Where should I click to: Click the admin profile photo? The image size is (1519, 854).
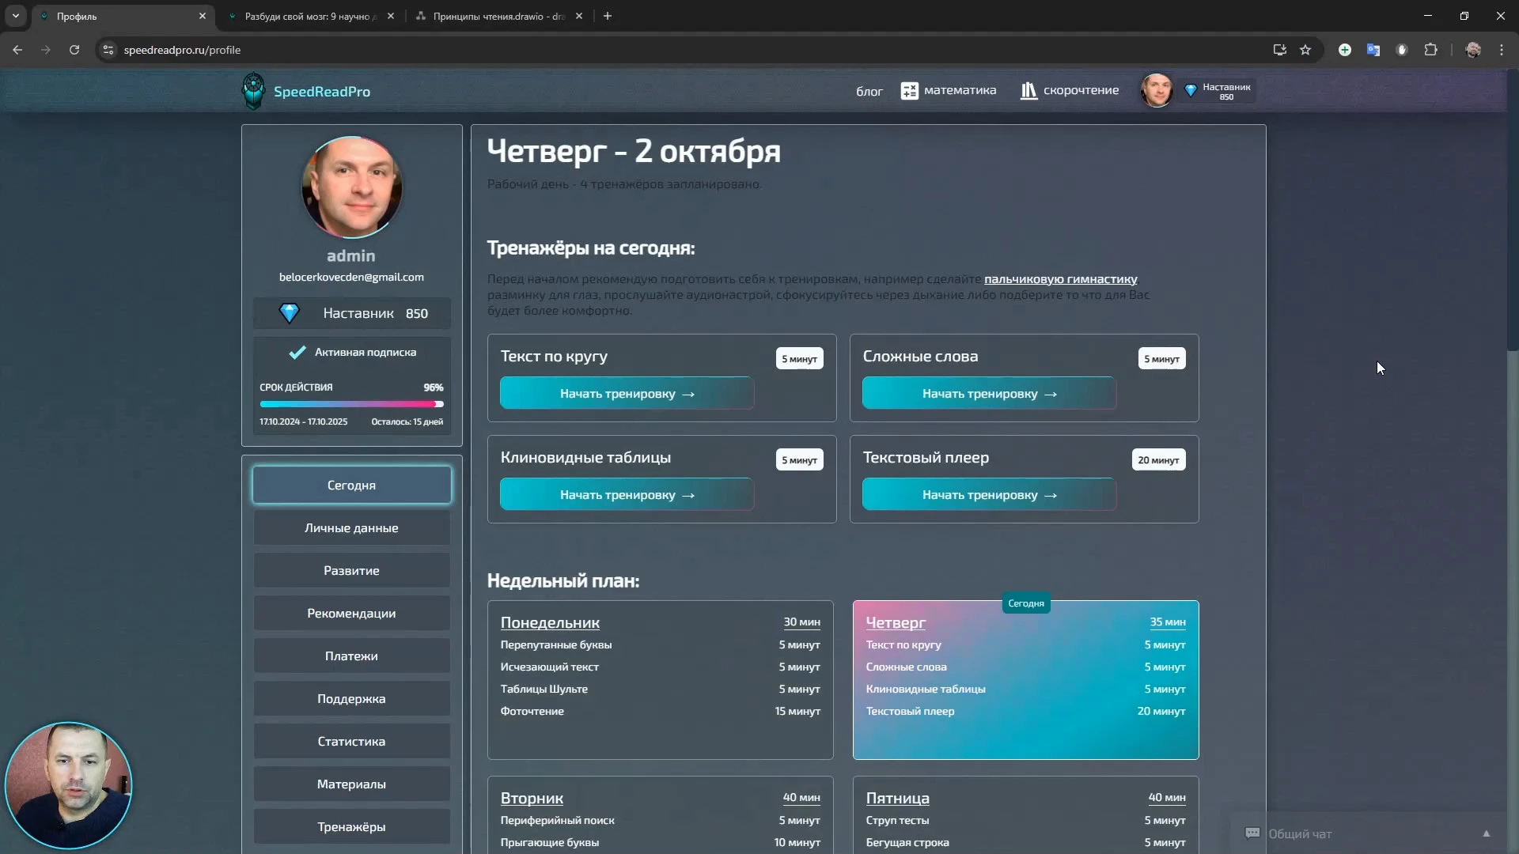pos(352,187)
